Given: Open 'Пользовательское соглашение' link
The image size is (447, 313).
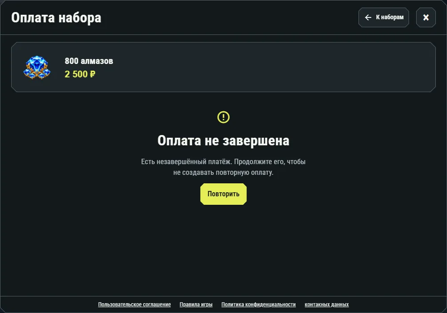Looking at the screenshot, I should 134,305.
